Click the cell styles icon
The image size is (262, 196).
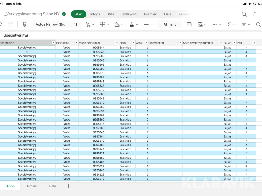(x=189, y=24)
